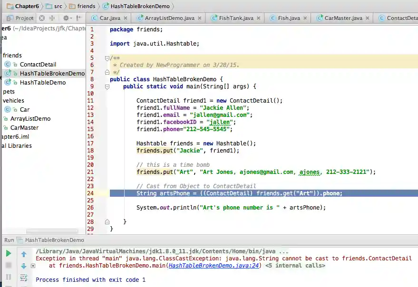This screenshot has width=418, height=287.
Task: Jump up the stack trace with the up arrow
Action: 24,254
